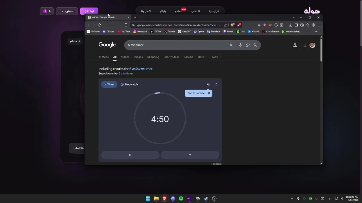Image resolution: width=362 pixels, height=203 pixels.
Task: Switch to the Stopwatch tab
Action: coord(129,84)
